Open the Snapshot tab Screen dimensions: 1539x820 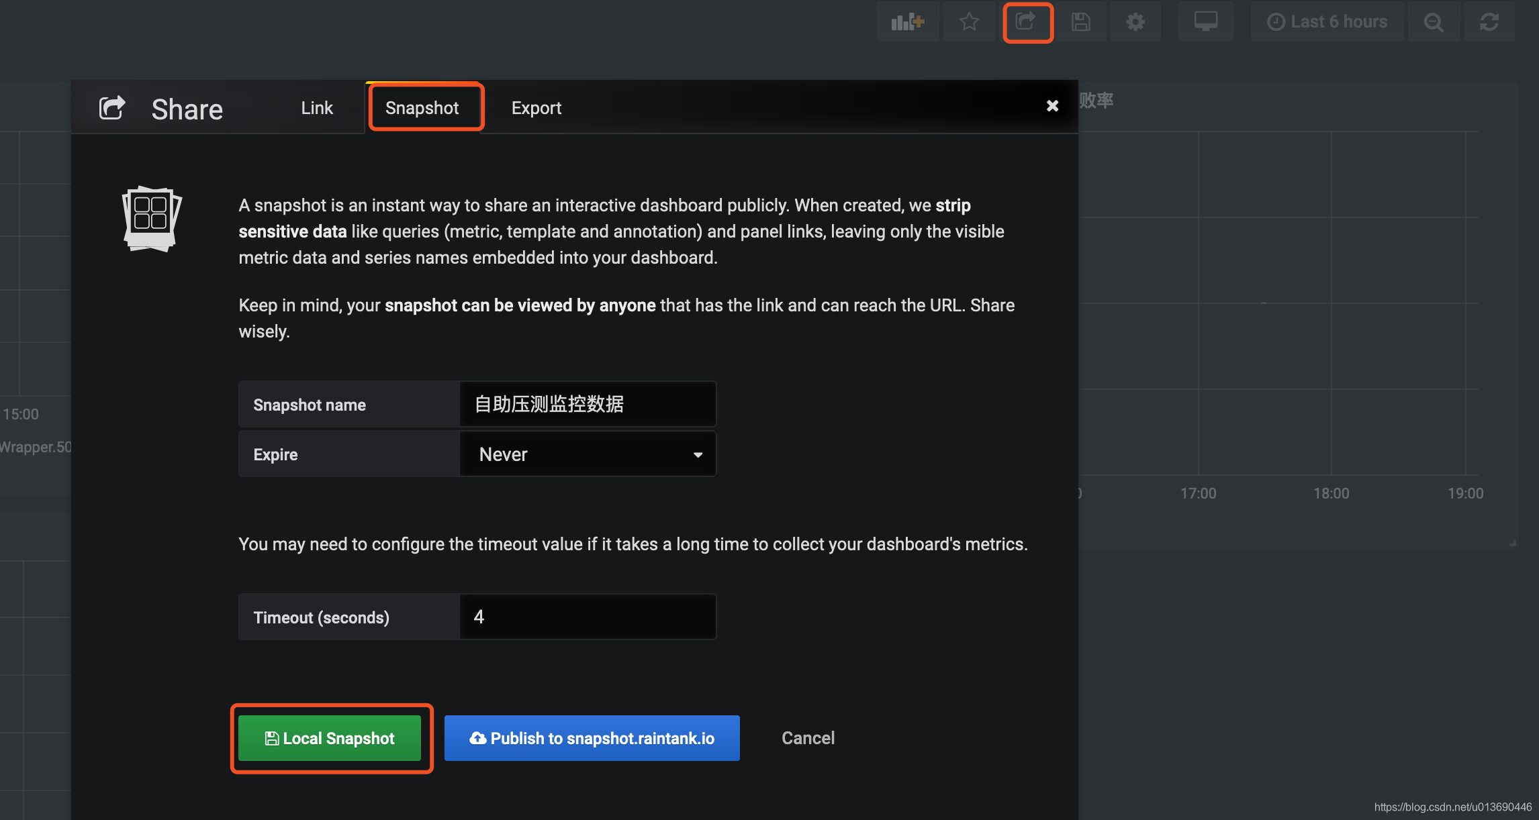tap(422, 108)
